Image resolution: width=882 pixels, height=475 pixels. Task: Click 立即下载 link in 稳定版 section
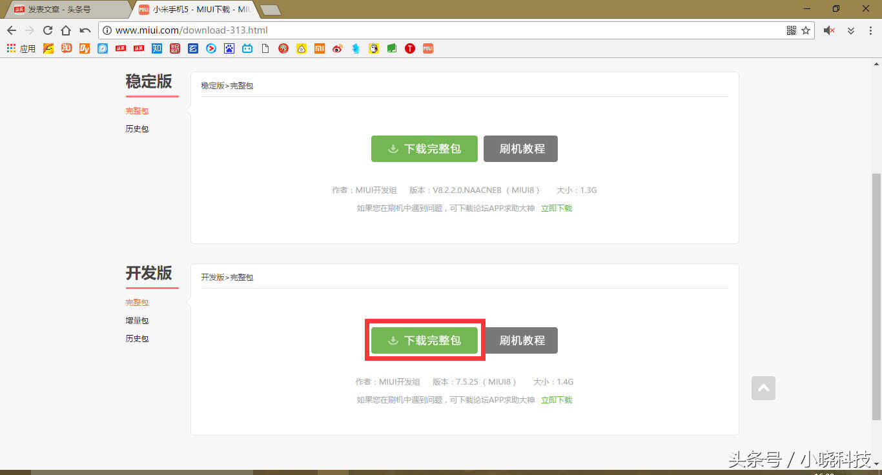coord(557,208)
